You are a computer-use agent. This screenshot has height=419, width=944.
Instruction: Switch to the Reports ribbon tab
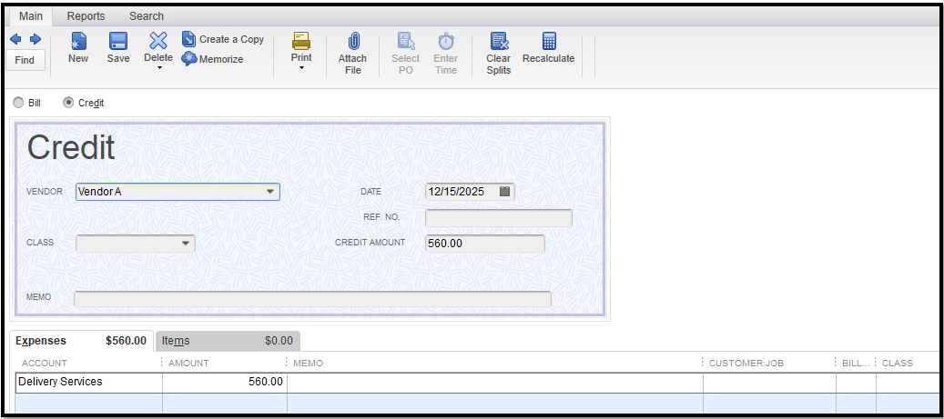click(86, 16)
